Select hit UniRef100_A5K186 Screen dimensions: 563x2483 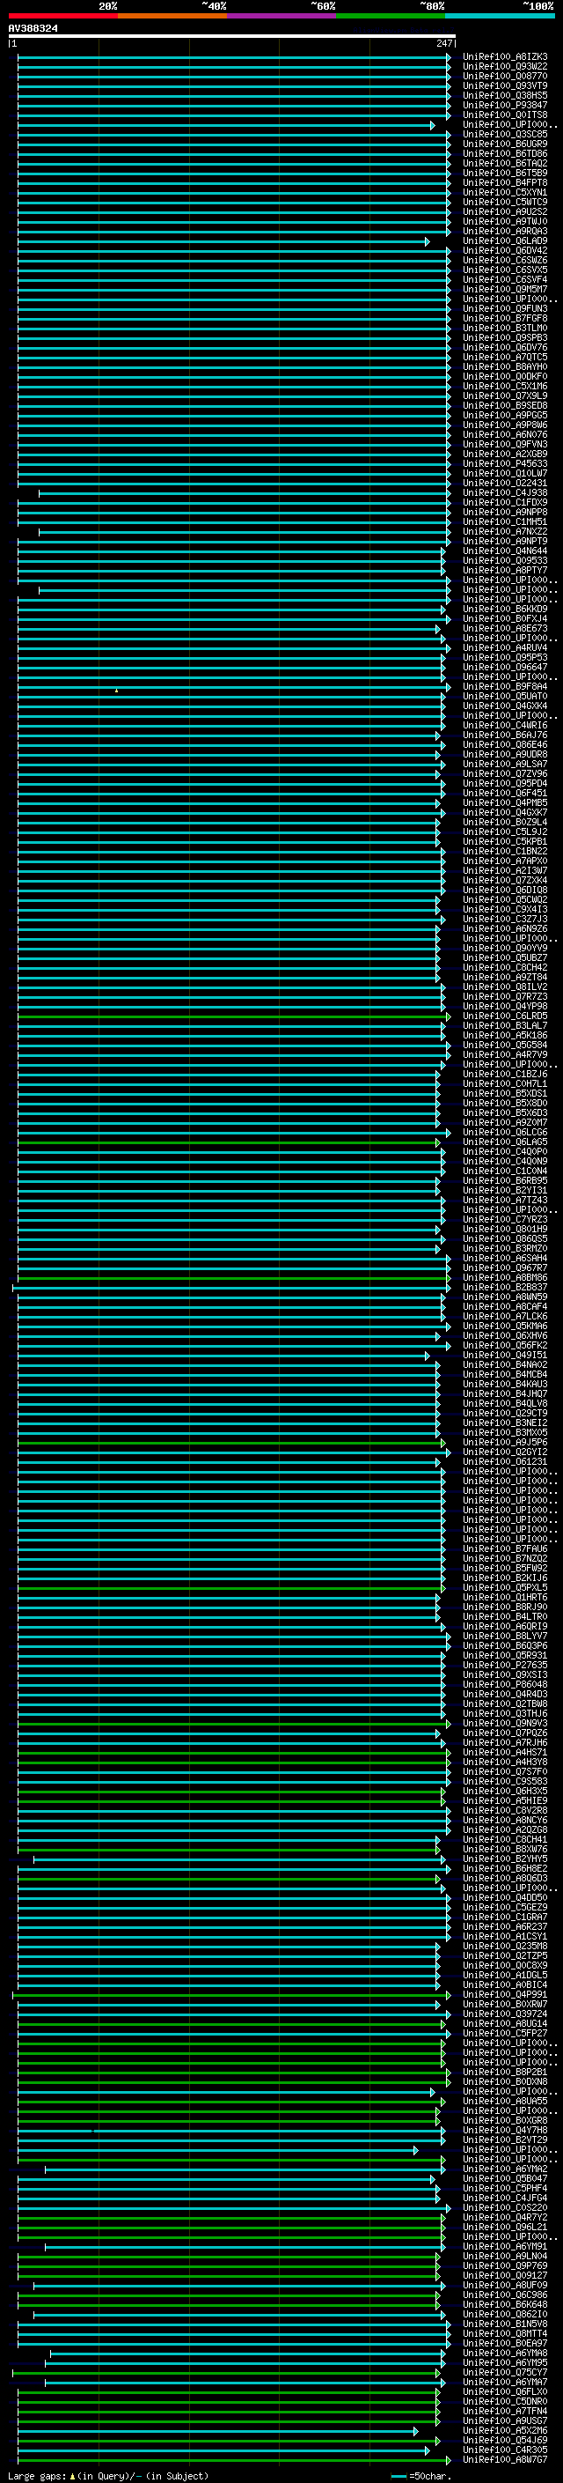point(504,1035)
